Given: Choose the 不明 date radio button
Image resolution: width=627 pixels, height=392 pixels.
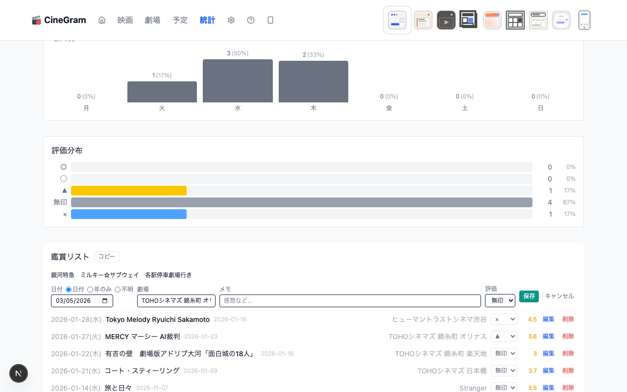Looking at the screenshot, I should 118,290.
